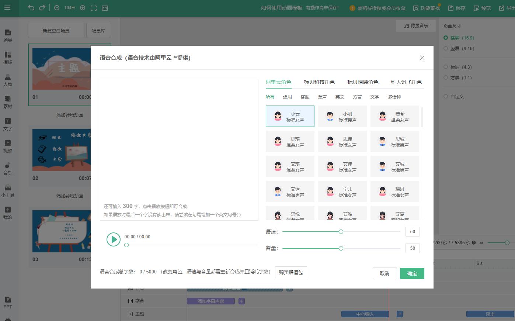Close the 语音合成 dialog
Viewport: 515px width, 321px height.
[x=422, y=58]
